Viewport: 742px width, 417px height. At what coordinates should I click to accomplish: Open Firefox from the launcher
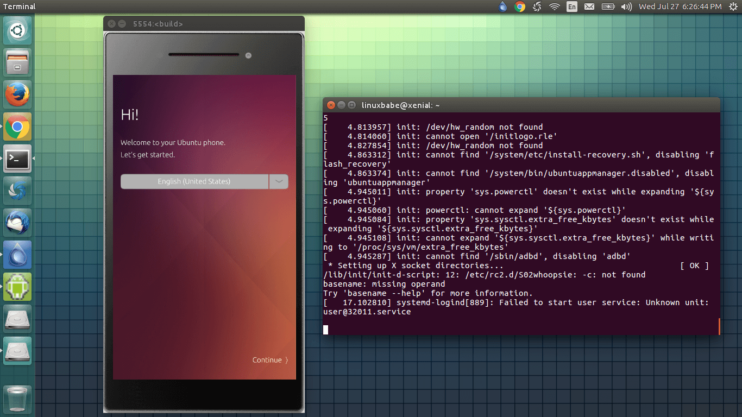pos(17,94)
